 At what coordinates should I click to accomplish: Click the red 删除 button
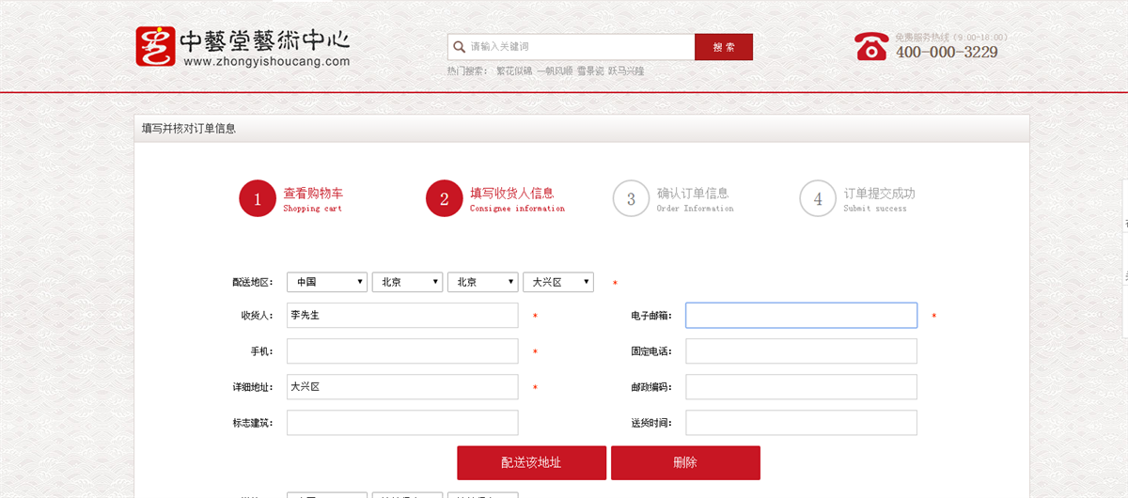(x=685, y=462)
